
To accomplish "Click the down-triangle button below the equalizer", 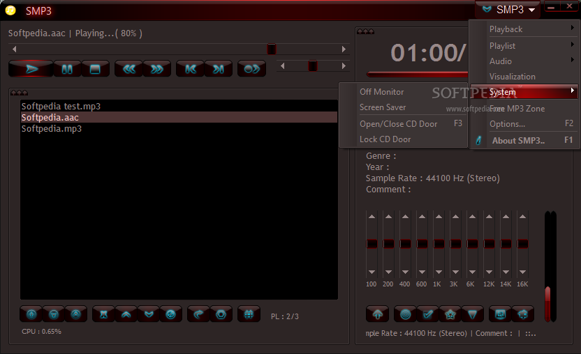I will click(x=473, y=314).
